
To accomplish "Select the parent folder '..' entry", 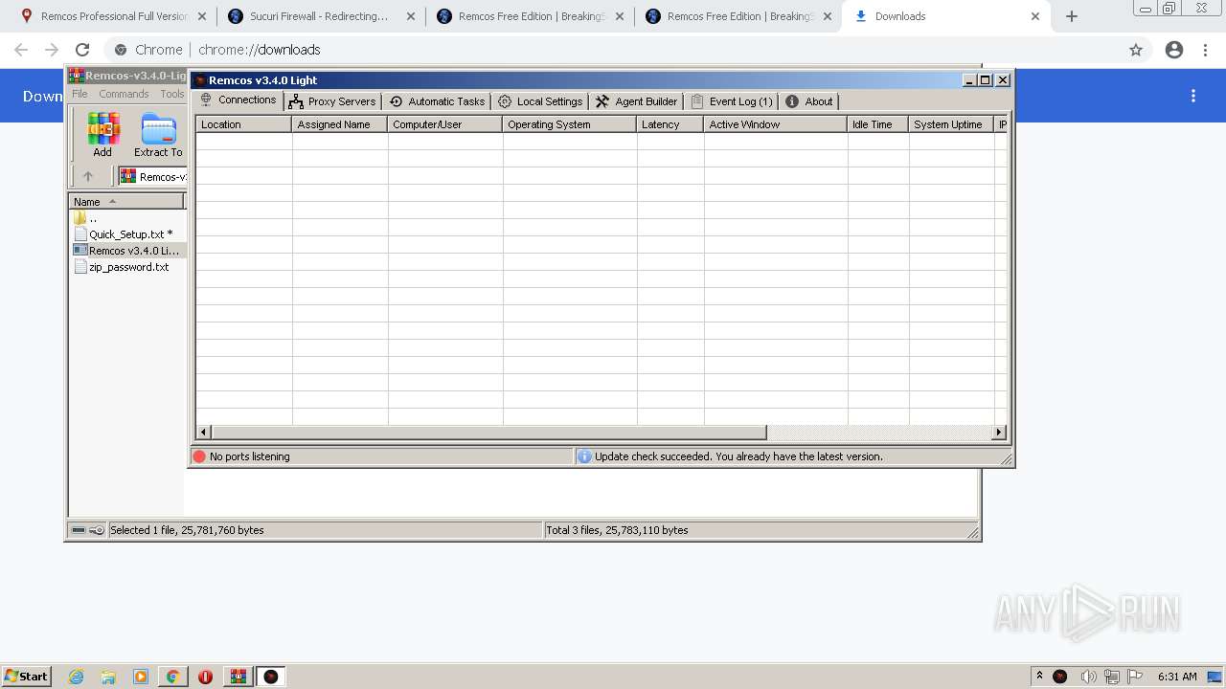I will click(86, 218).
